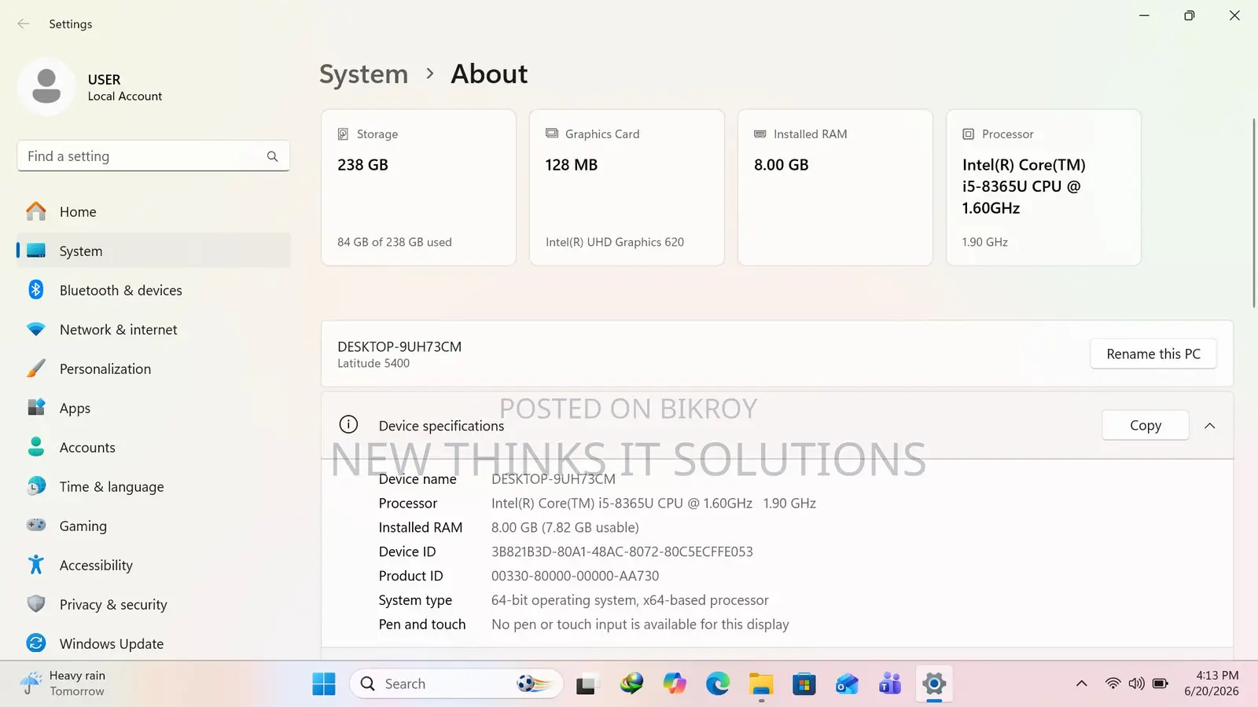Open the Installed RAM 8.00 GB card
The height and width of the screenshot is (707, 1258).
[x=835, y=188]
